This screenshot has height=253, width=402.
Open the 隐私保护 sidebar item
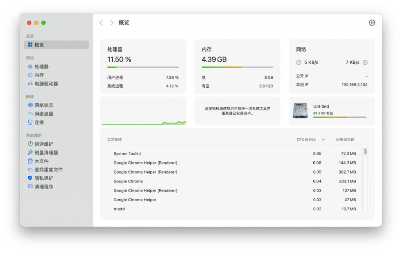pyautogui.click(x=56, y=178)
